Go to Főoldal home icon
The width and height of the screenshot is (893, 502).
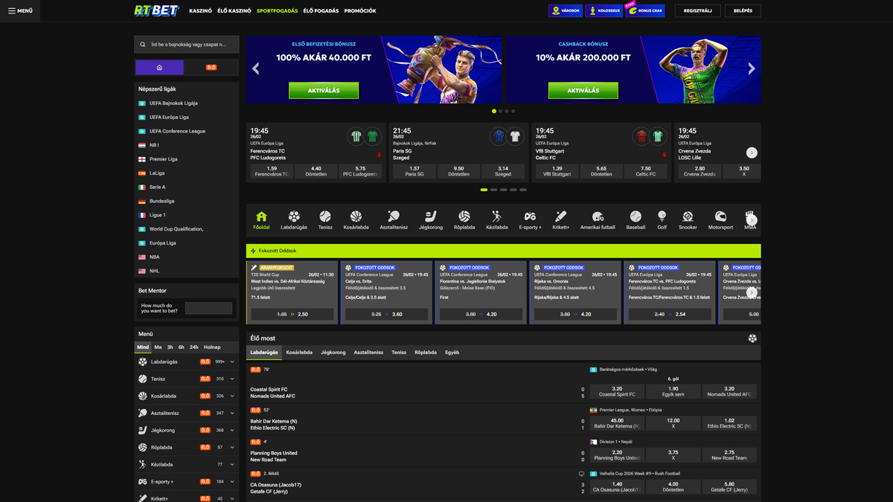click(261, 220)
